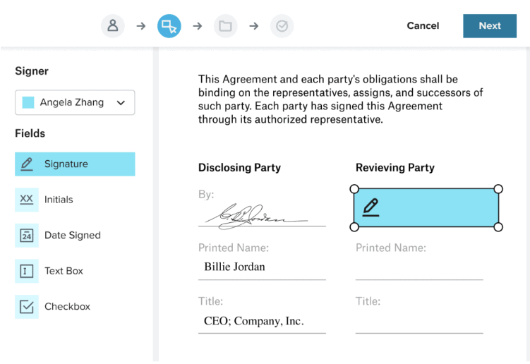Image resolution: width=530 pixels, height=364 pixels.
Task: Click the checkmark review step icon
Action: [x=282, y=26]
